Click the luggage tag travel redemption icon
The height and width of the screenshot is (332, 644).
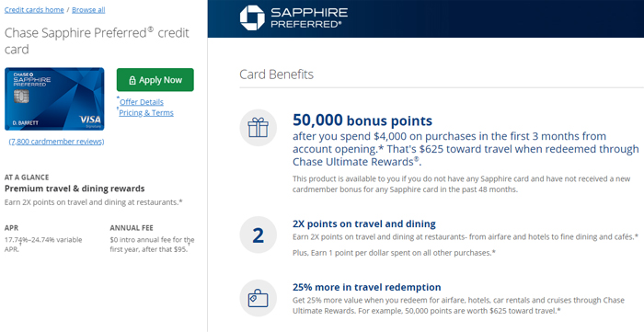pyautogui.click(x=258, y=298)
